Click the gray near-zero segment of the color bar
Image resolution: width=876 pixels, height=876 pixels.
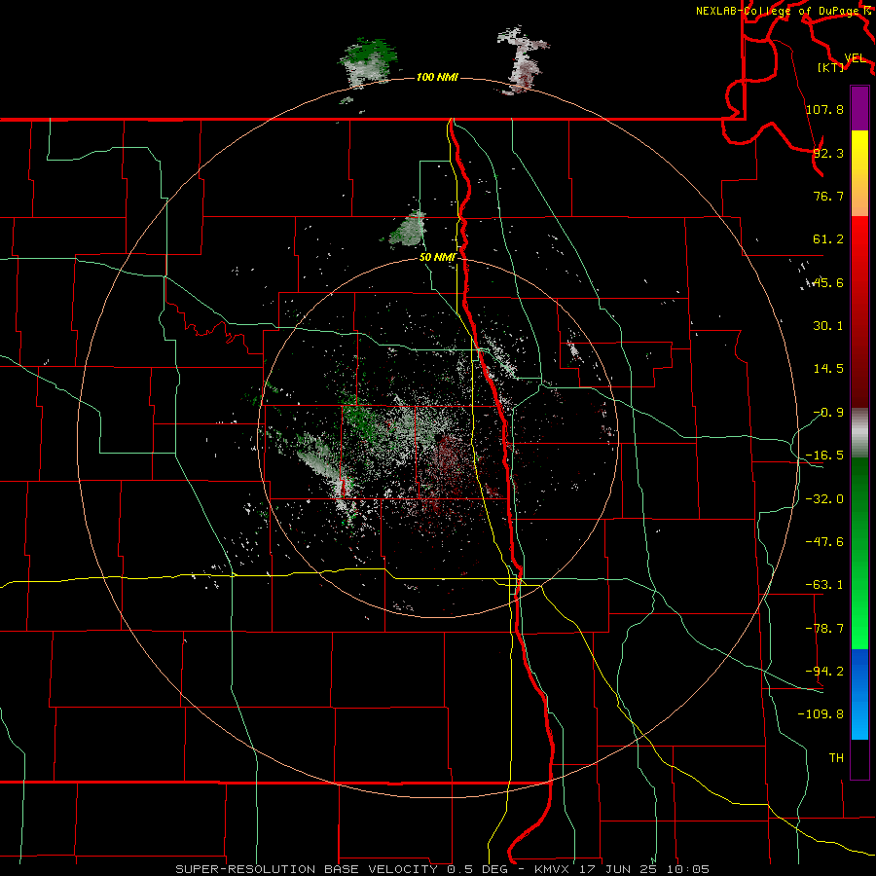(859, 433)
